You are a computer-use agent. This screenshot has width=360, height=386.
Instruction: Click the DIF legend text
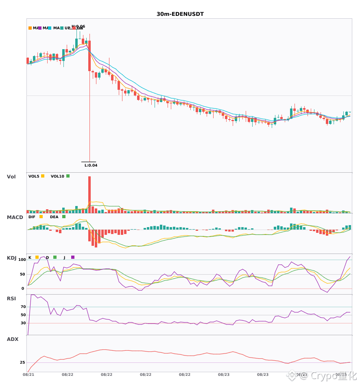tap(32, 217)
